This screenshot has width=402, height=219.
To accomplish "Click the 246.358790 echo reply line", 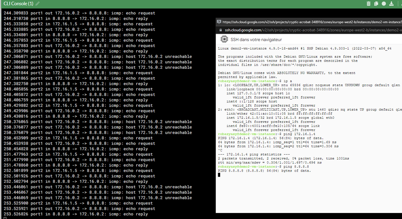I will tap(76, 51).
